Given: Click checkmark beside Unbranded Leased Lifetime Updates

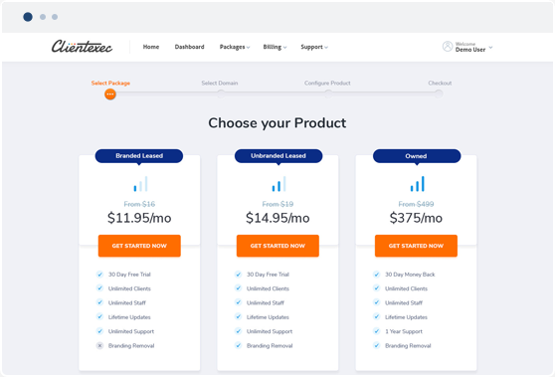Looking at the screenshot, I should point(238,317).
